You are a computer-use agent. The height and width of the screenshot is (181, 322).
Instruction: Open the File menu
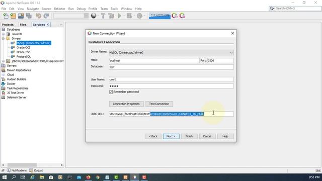[4, 9]
